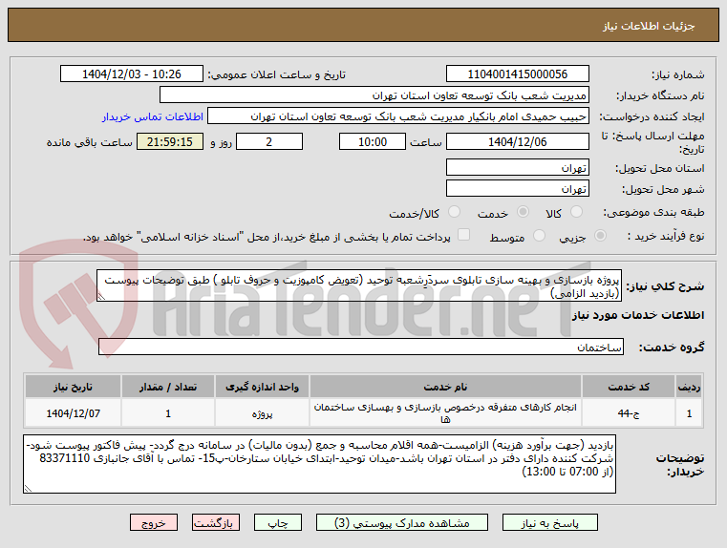Click the resize handle of توضیحات خریدار box

(28, 488)
